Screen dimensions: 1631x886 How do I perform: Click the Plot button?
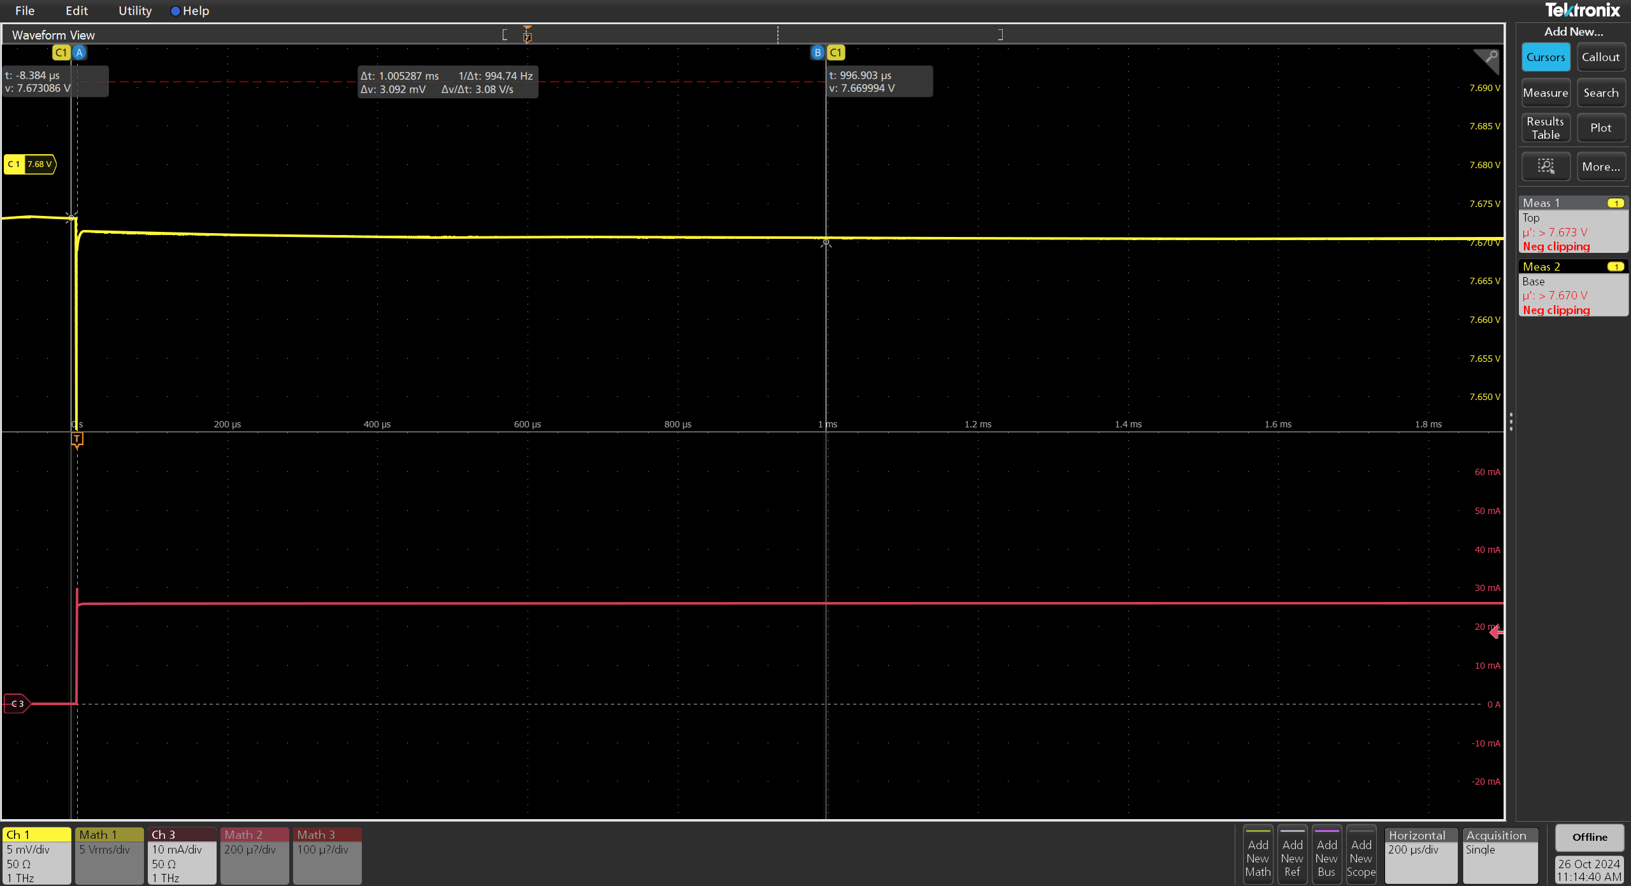(x=1600, y=128)
